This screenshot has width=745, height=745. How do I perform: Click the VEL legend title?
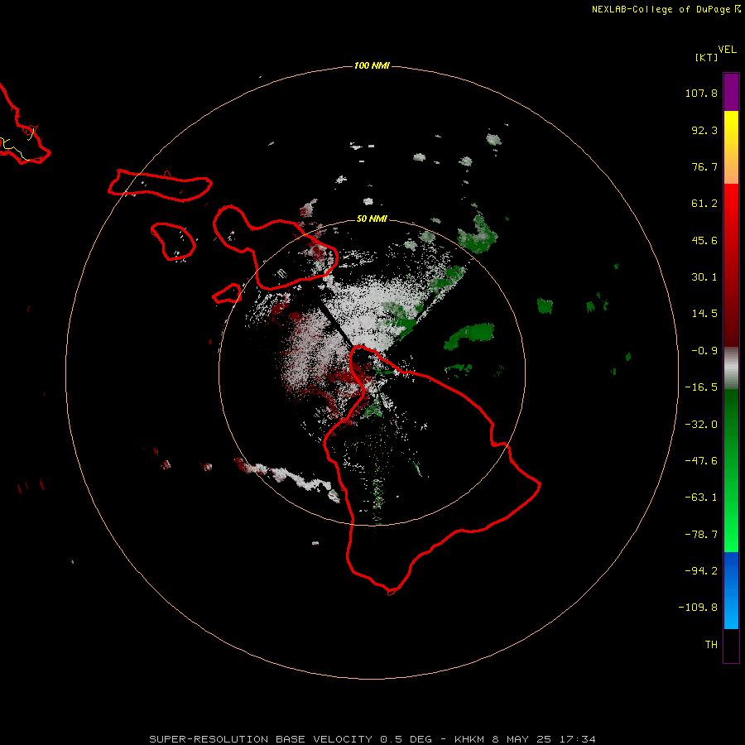(727, 50)
